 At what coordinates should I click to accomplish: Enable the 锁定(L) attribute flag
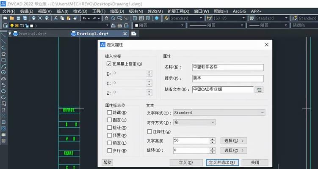[109, 143]
